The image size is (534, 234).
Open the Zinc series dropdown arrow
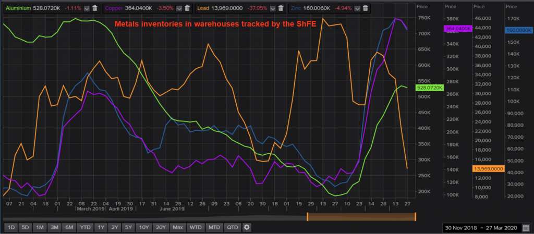click(x=357, y=8)
